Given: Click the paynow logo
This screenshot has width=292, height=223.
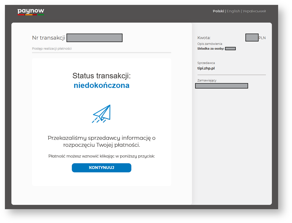Looking at the screenshot, I should pyautogui.click(x=31, y=12).
